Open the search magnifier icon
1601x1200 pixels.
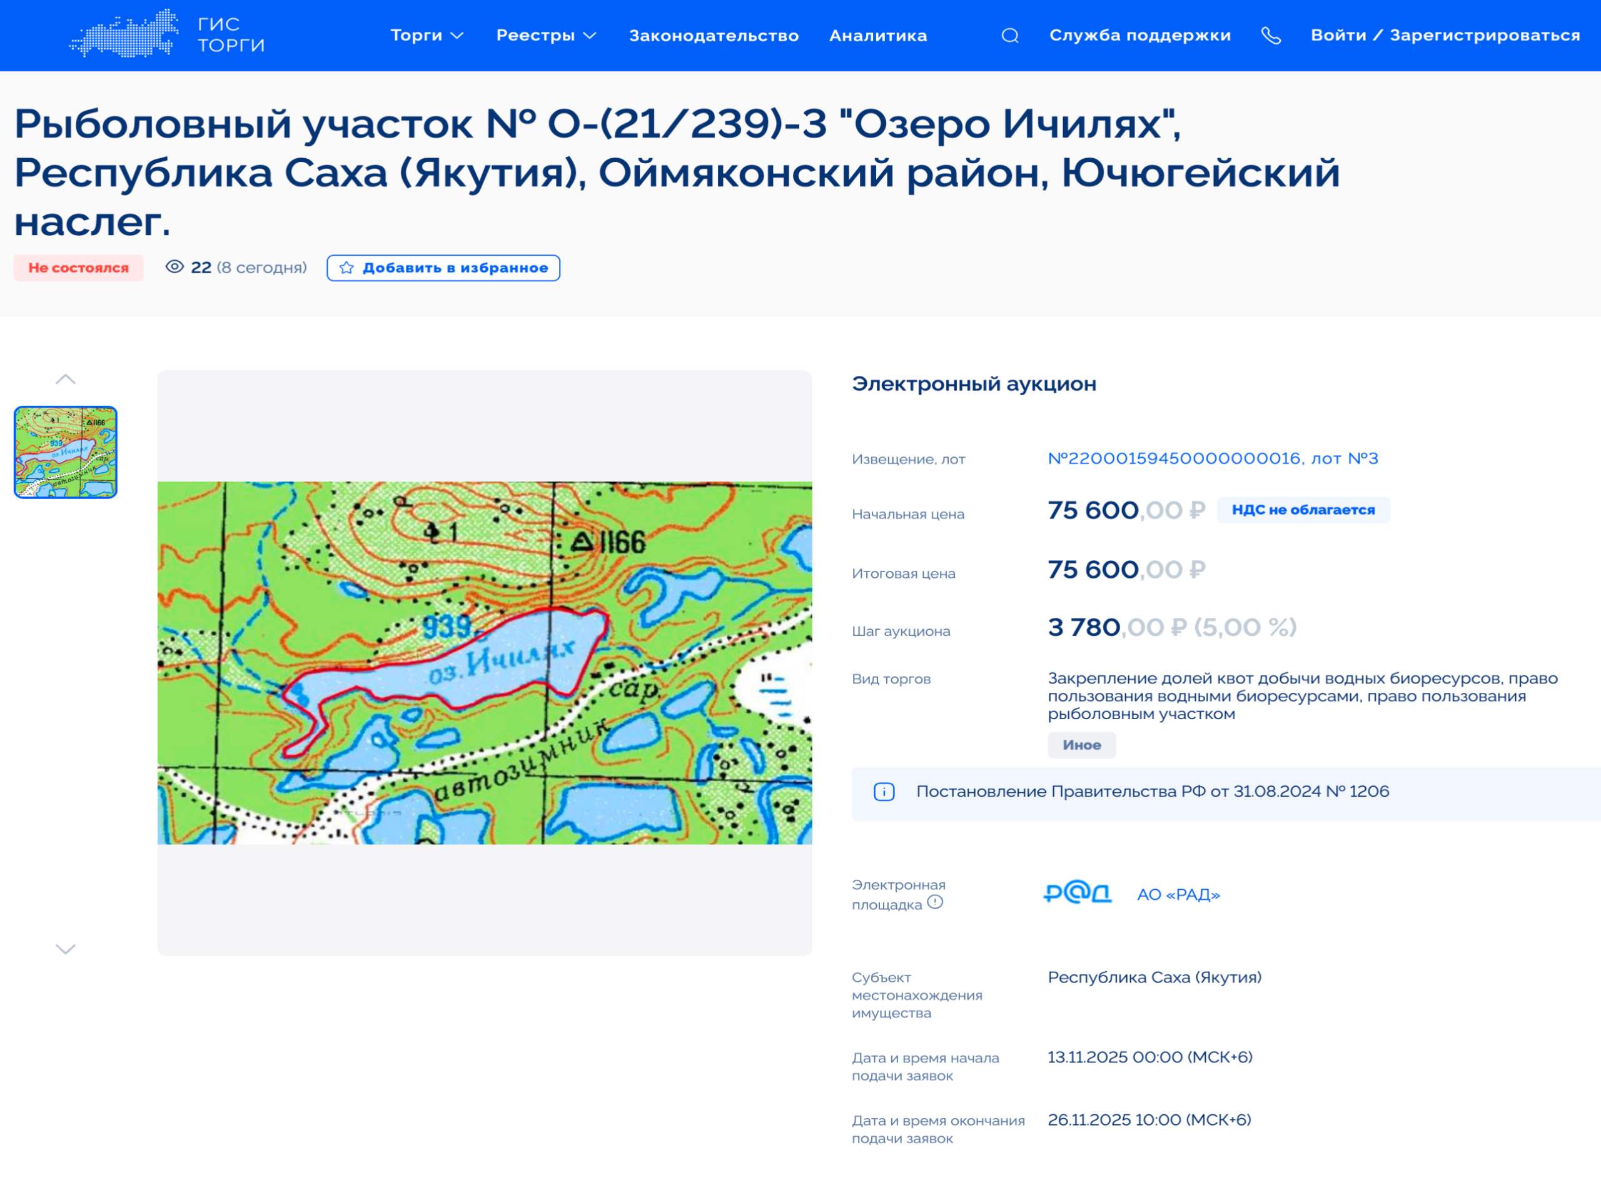pos(1009,36)
